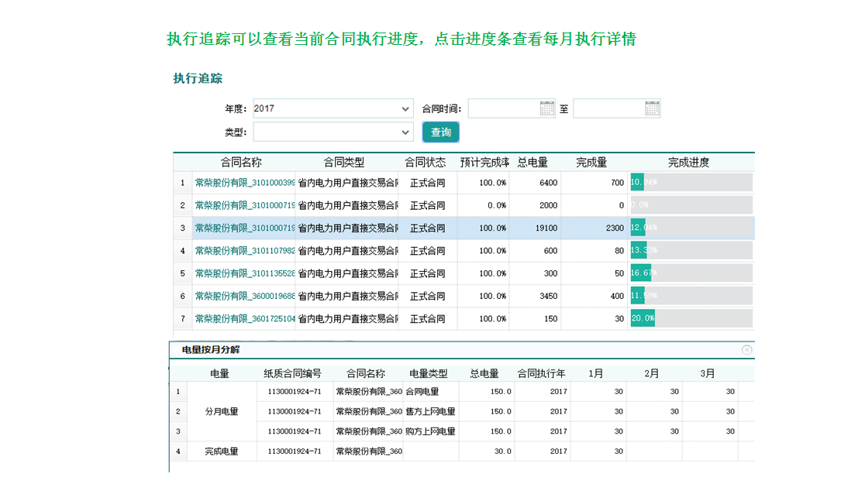The image size is (865, 484).
Task: Click the 20.0% progress bar in row 7
Action: [x=691, y=318]
